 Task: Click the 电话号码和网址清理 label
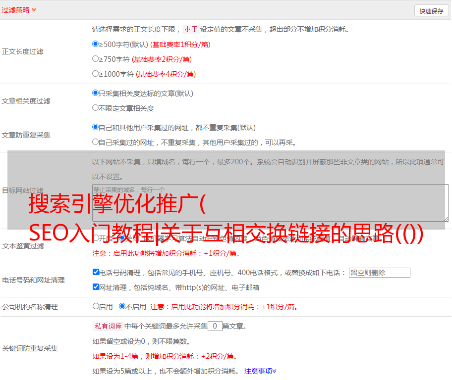coord(33,280)
